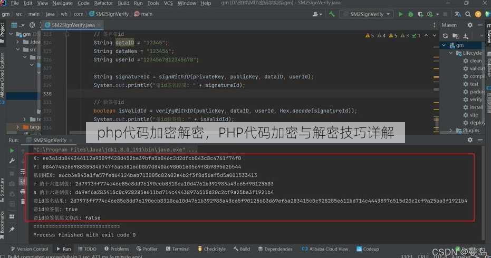Viewport: 491px width, 258px height.
Task: Click the locate-file crosshair icon in Project panel
Action: (x=32, y=25)
